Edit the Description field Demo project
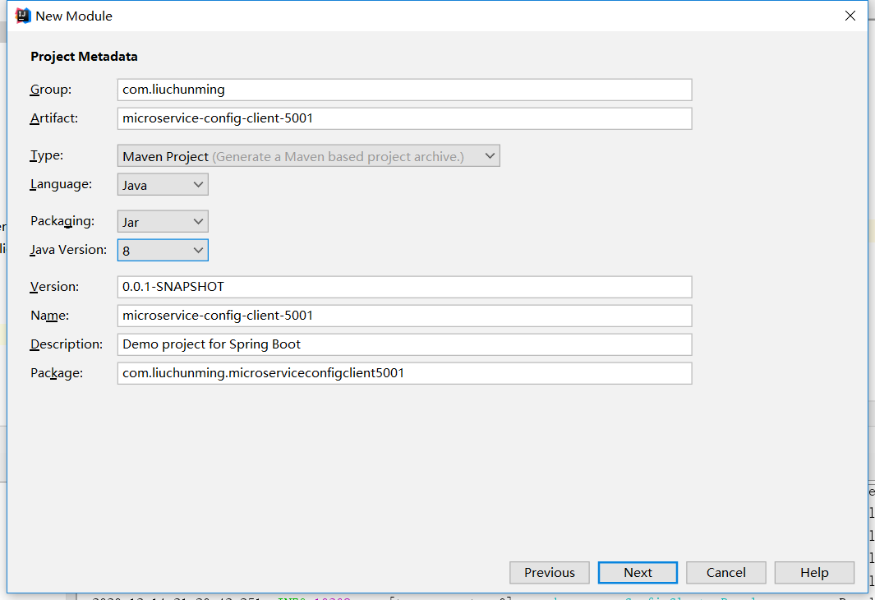The image size is (875, 600). 404,344
